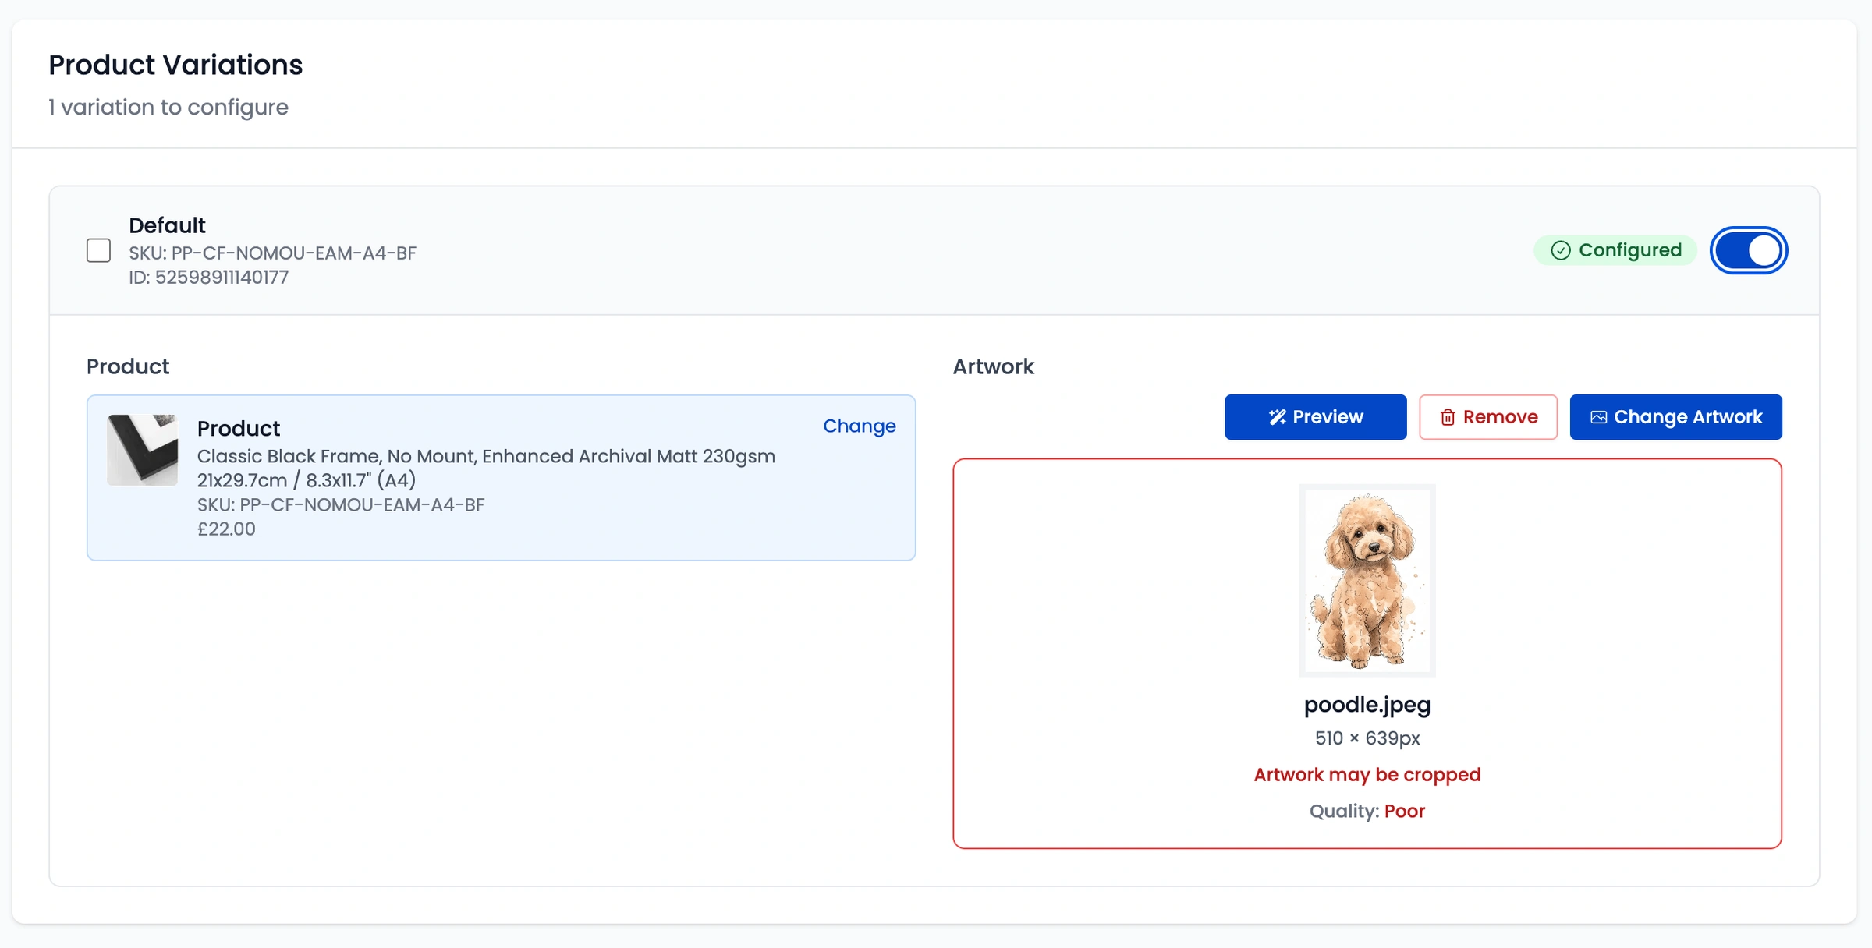The width and height of the screenshot is (1872, 948).
Task: Click the black frame product thumbnail
Action: point(143,450)
